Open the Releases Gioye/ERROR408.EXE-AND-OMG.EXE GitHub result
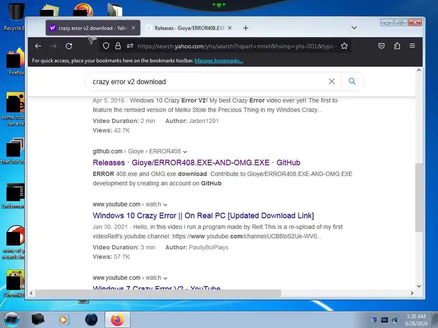 196,163
